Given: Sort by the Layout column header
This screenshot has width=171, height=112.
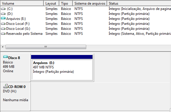Looking at the screenshot, I should point(51,4).
